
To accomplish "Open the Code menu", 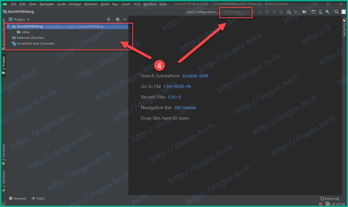I will (61, 4).
